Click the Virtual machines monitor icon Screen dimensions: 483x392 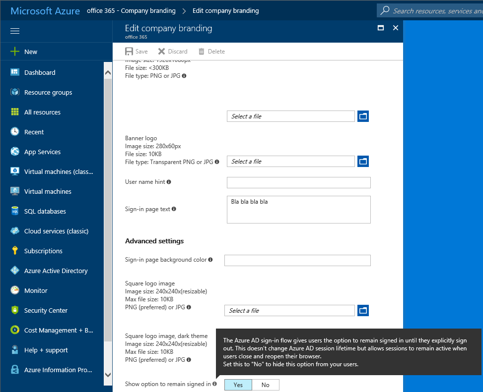click(x=15, y=191)
